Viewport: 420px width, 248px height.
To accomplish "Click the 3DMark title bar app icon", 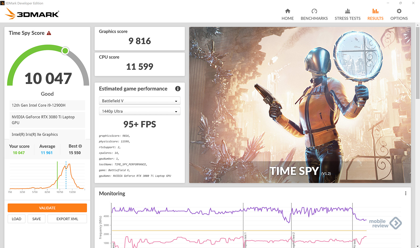I will coord(2,3).
